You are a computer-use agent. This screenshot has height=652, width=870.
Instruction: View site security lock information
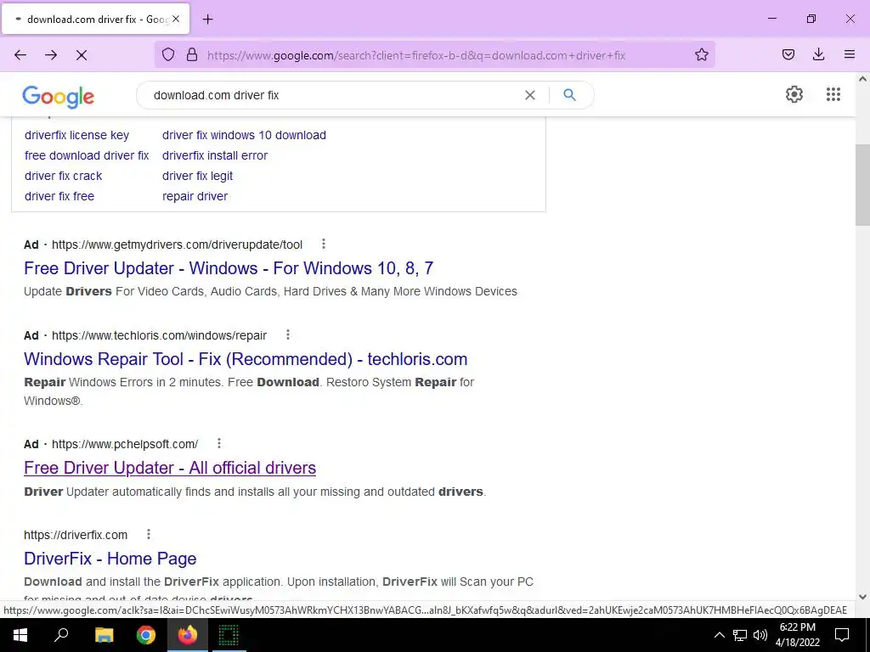(192, 54)
